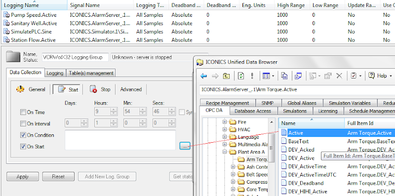Click the item path address field in Data Browser

(x=297, y=89)
